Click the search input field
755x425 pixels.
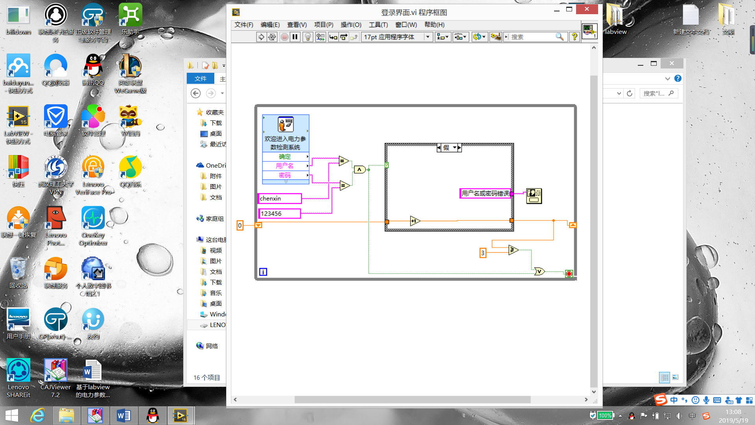coord(531,37)
